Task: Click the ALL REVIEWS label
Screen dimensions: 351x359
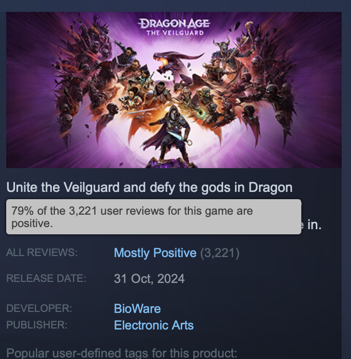Action: (42, 252)
